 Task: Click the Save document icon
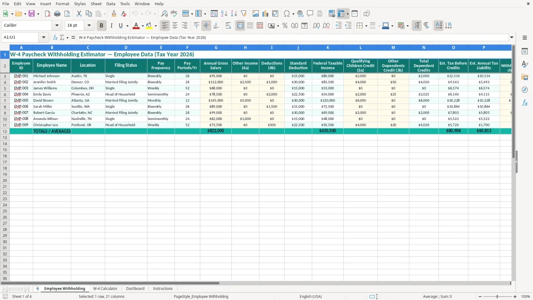coord(32,14)
